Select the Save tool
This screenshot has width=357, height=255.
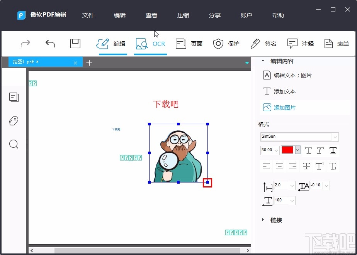(75, 43)
